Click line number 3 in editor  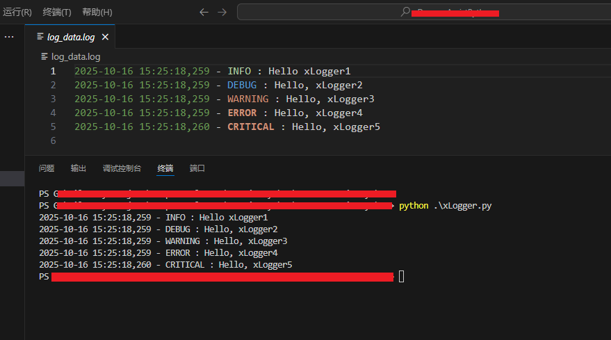(53, 99)
